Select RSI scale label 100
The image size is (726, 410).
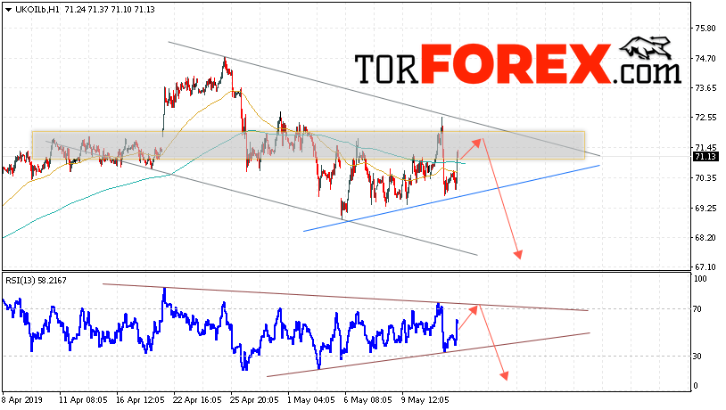[x=700, y=279]
